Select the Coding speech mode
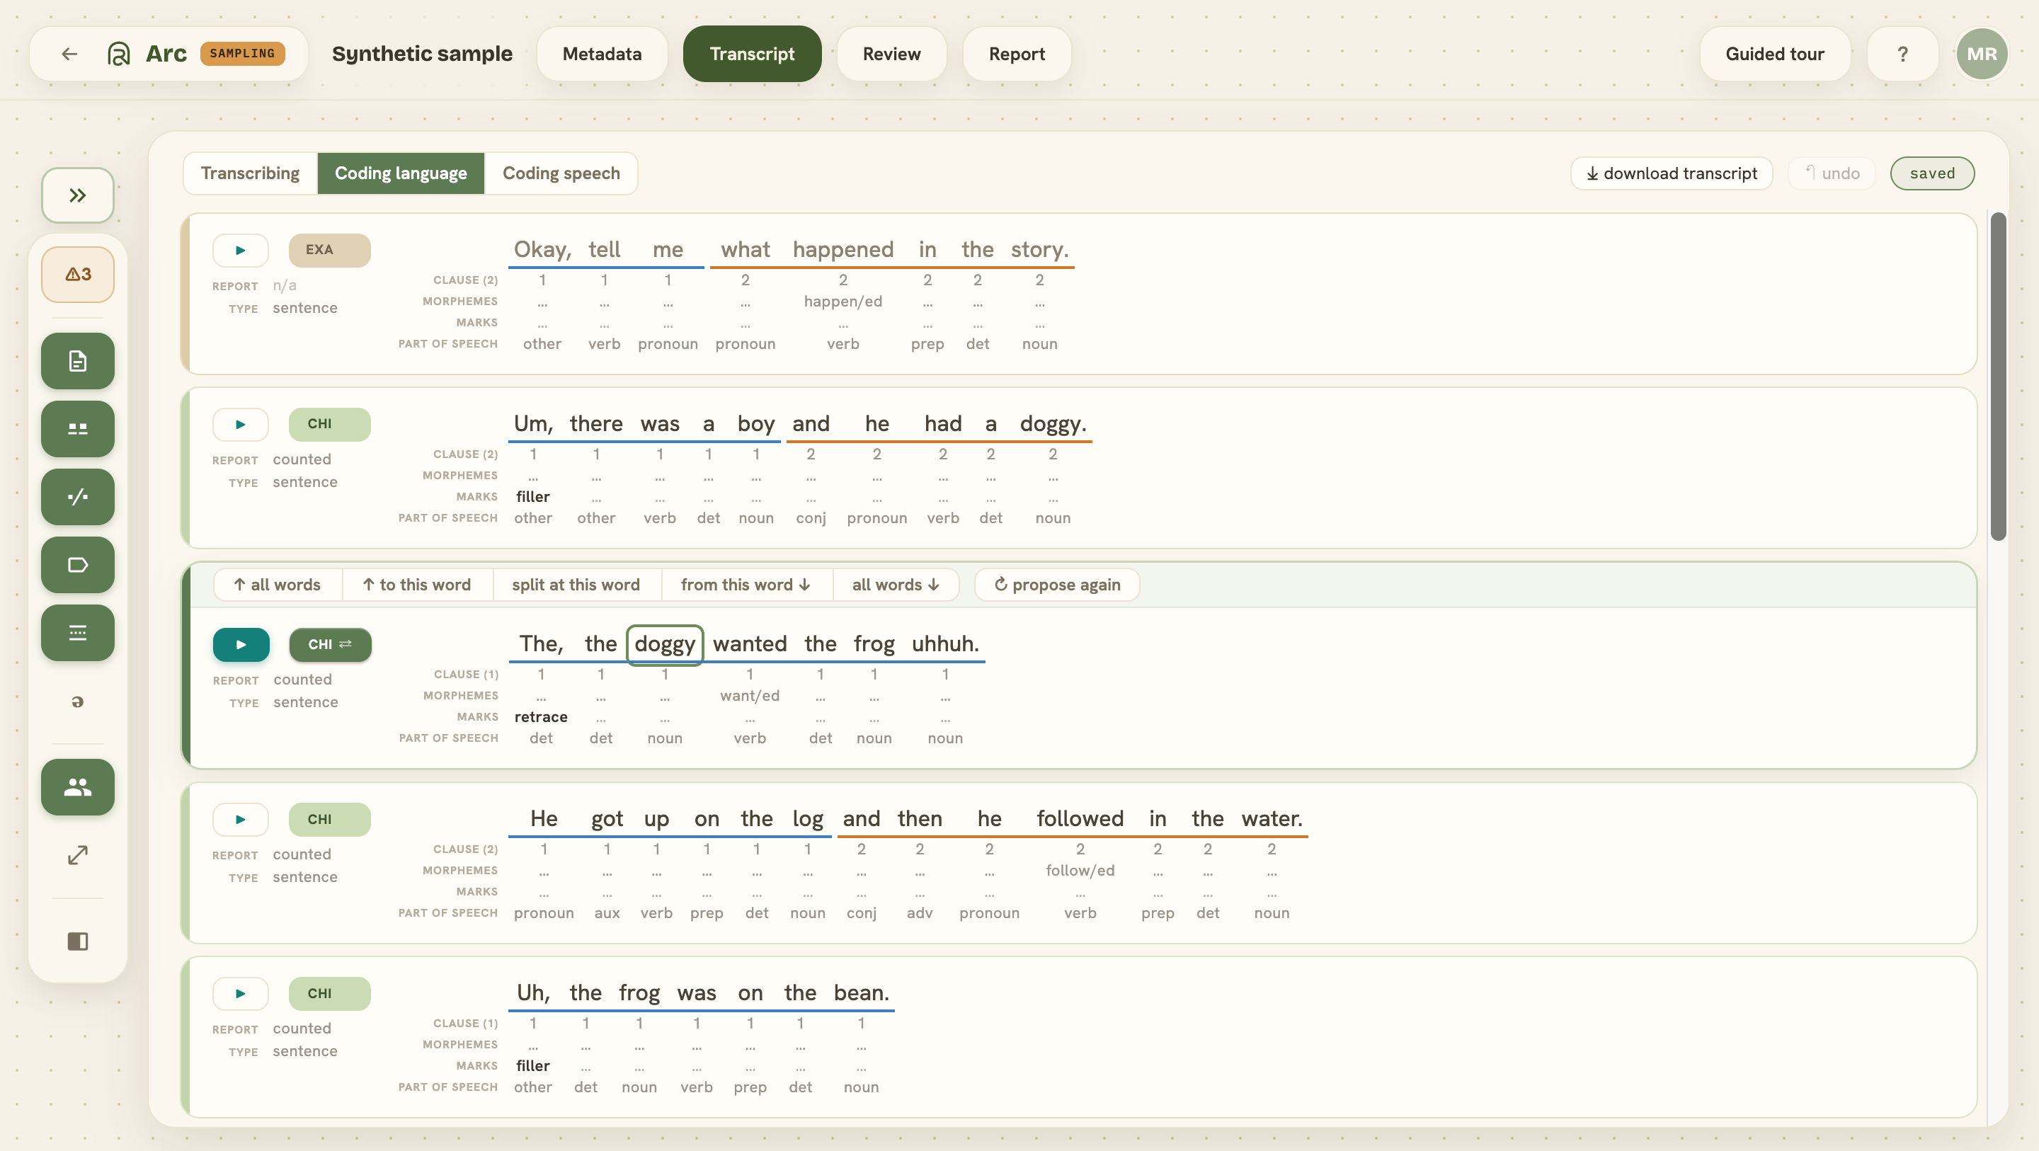The height and width of the screenshot is (1151, 2039). (x=561, y=173)
